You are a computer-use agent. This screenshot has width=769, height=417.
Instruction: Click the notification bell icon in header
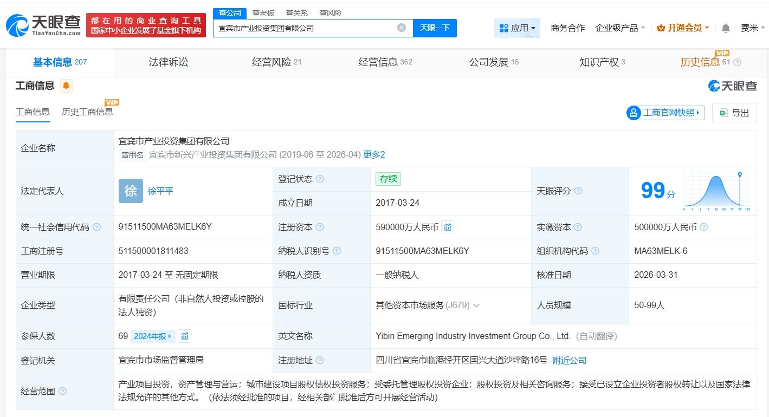[x=726, y=28]
